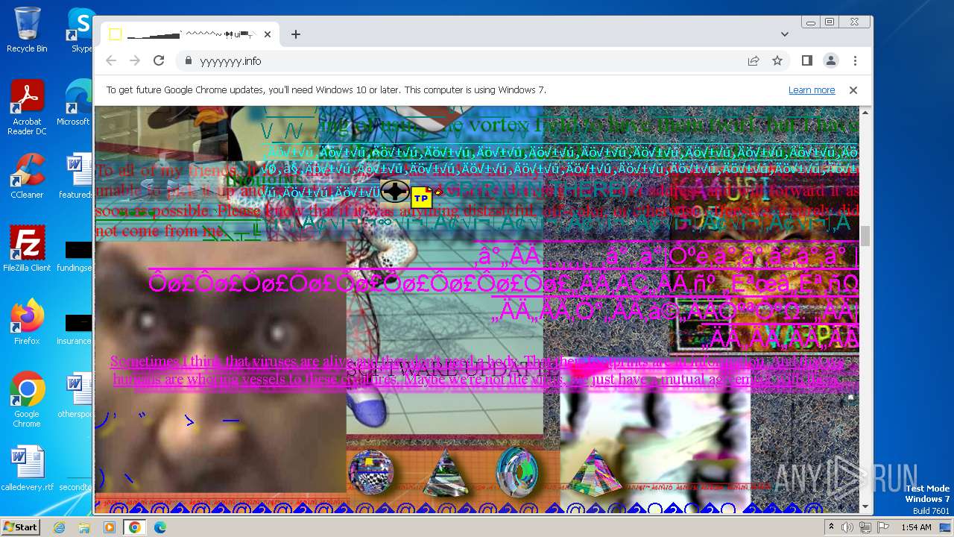Image resolution: width=954 pixels, height=537 pixels.
Task: Open Internet Explorer from taskbar
Action: pos(59,527)
